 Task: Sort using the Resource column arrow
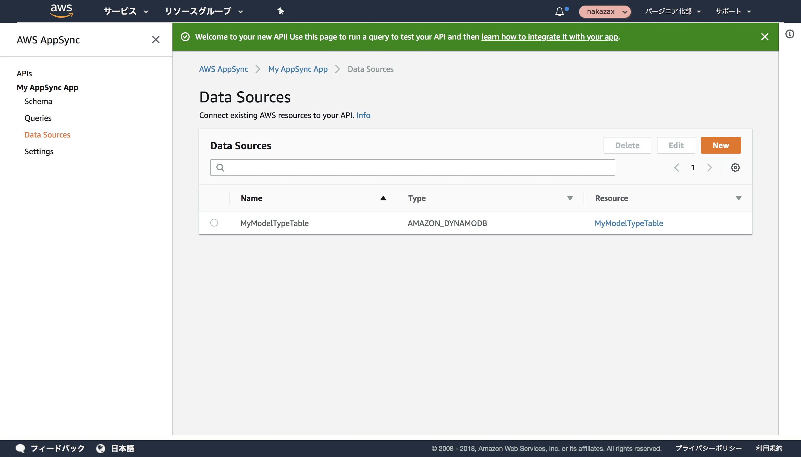pyautogui.click(x=739, y=198)
